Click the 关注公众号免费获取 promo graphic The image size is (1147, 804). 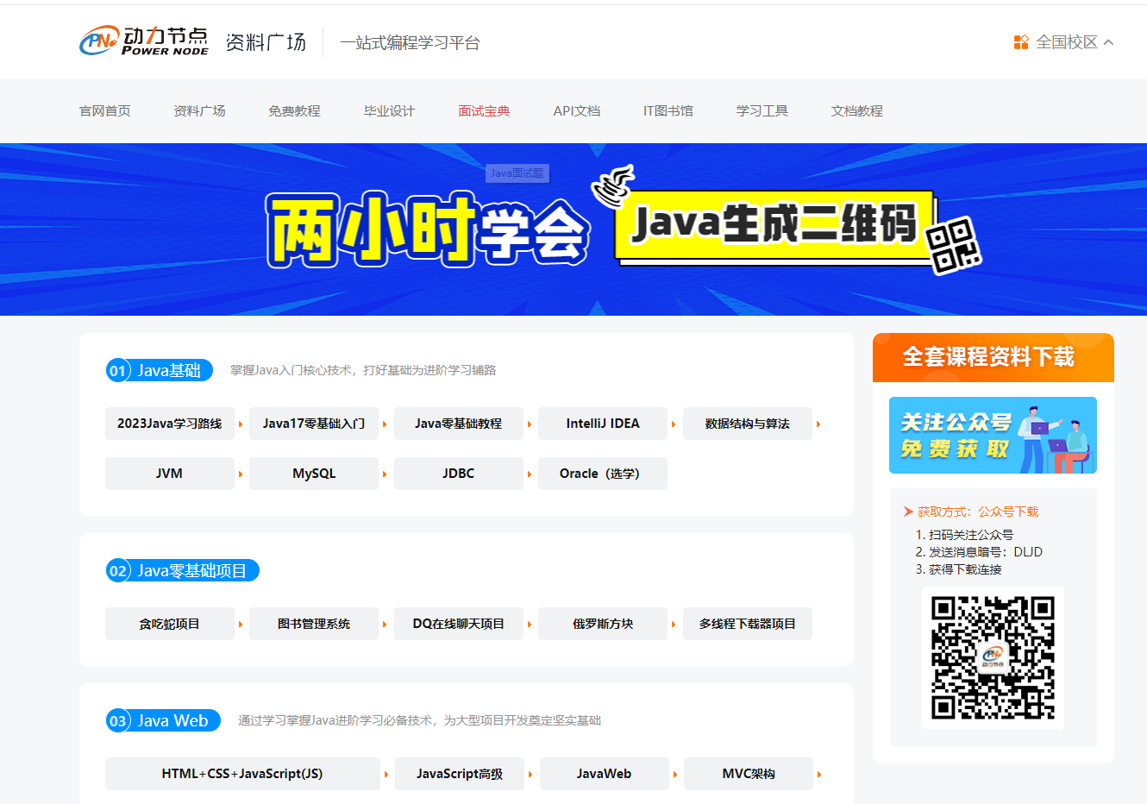click(x=993, y=436)
